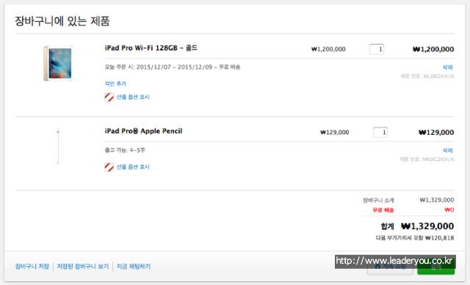Screen dimensions: 470x285
Task: Show gift options (선물 옵션 표시) for iPad Pro
Action: 133,97
